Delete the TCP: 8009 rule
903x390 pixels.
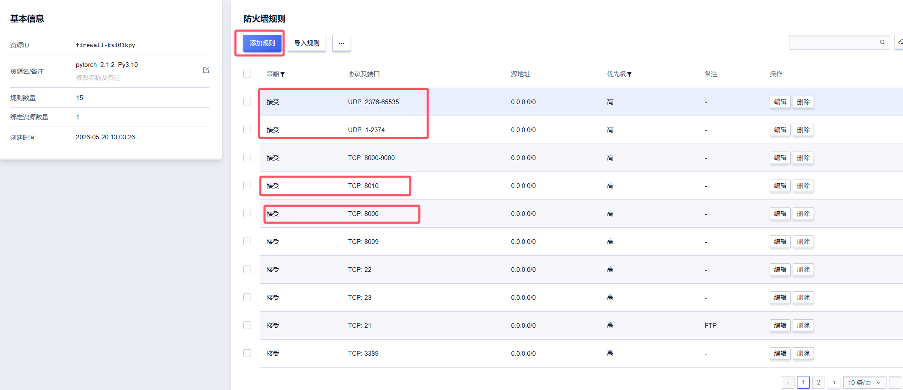click(803, 242)
